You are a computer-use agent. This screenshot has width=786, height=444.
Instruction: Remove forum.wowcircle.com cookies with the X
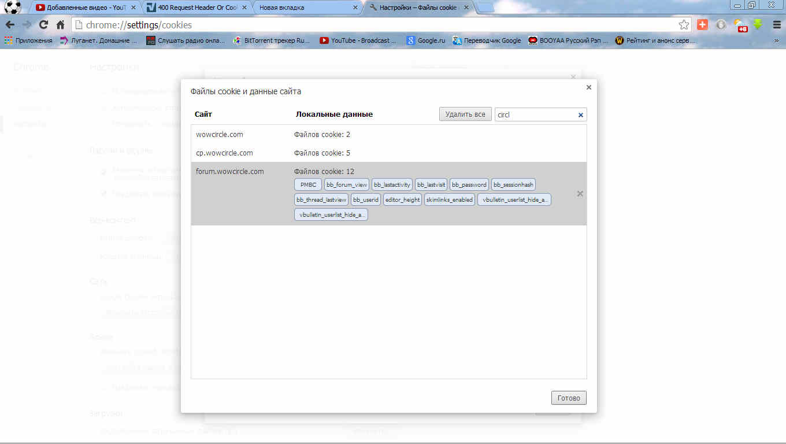[580, 194]
